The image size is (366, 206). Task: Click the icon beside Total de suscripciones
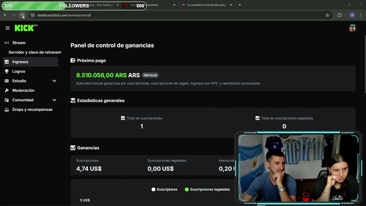(x=123, y=118)
